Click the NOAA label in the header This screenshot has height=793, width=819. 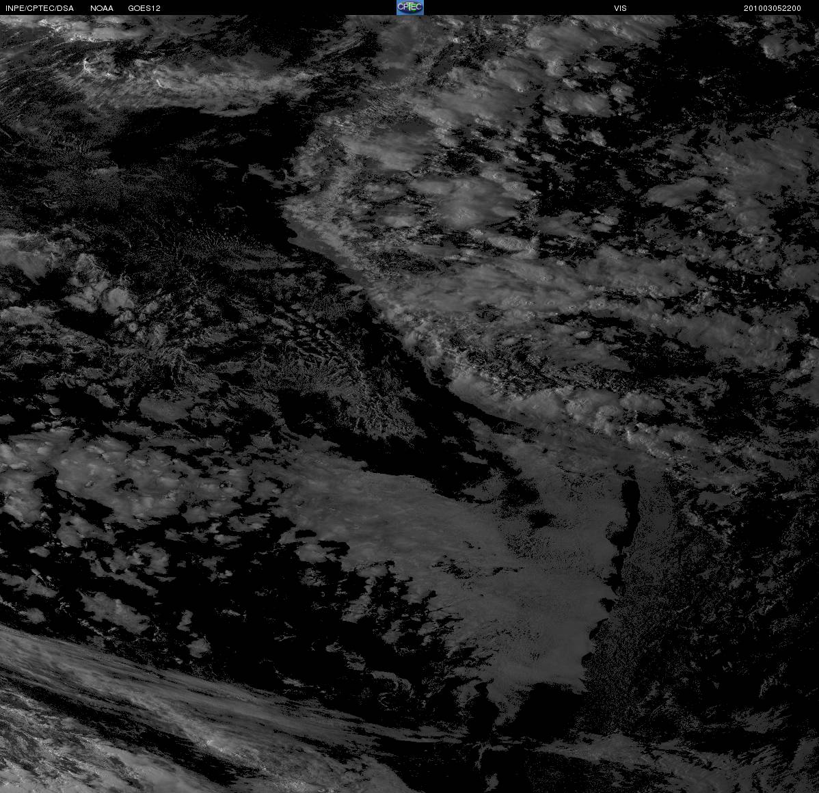click(102, 8)
